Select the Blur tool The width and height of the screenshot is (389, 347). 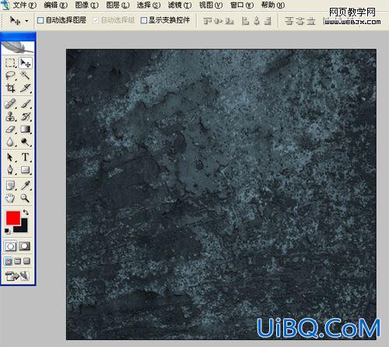click(x=10, y=141)
